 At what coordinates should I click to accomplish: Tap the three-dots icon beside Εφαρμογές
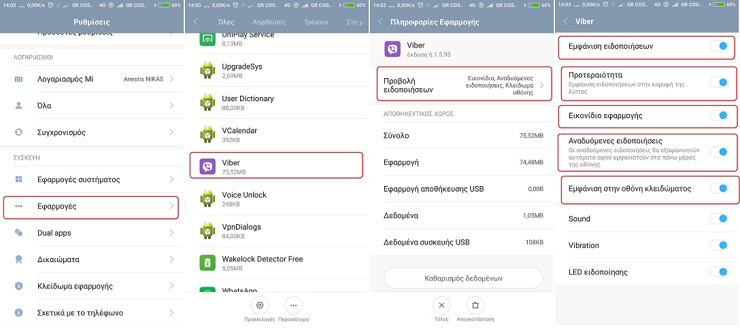[18, 206]
